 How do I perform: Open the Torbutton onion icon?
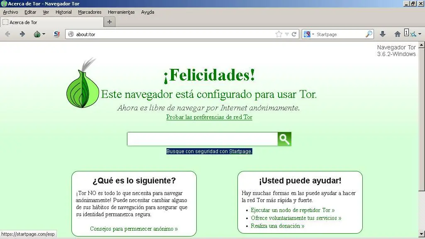pos(37,34)
